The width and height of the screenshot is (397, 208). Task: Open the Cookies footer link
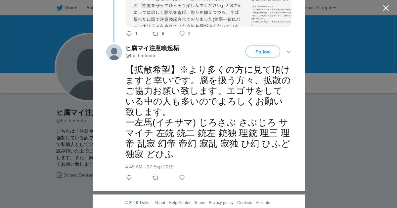pos(244,203)
